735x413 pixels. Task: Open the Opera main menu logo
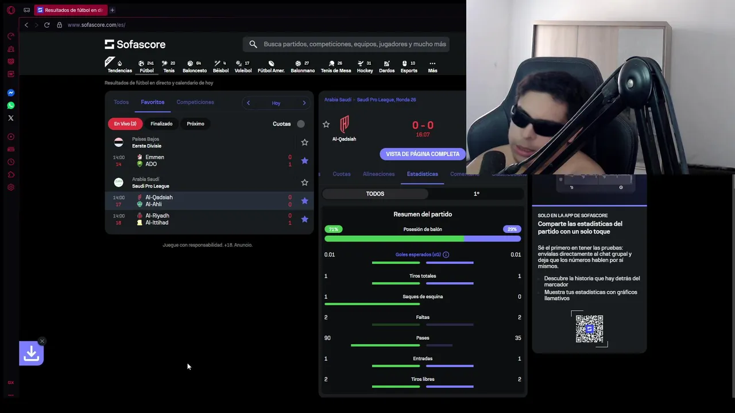pyautogui.click(x=11, y=10)
